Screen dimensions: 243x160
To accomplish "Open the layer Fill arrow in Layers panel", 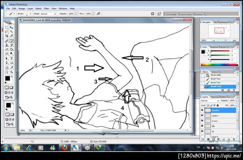I will click(x=237, y=105).
